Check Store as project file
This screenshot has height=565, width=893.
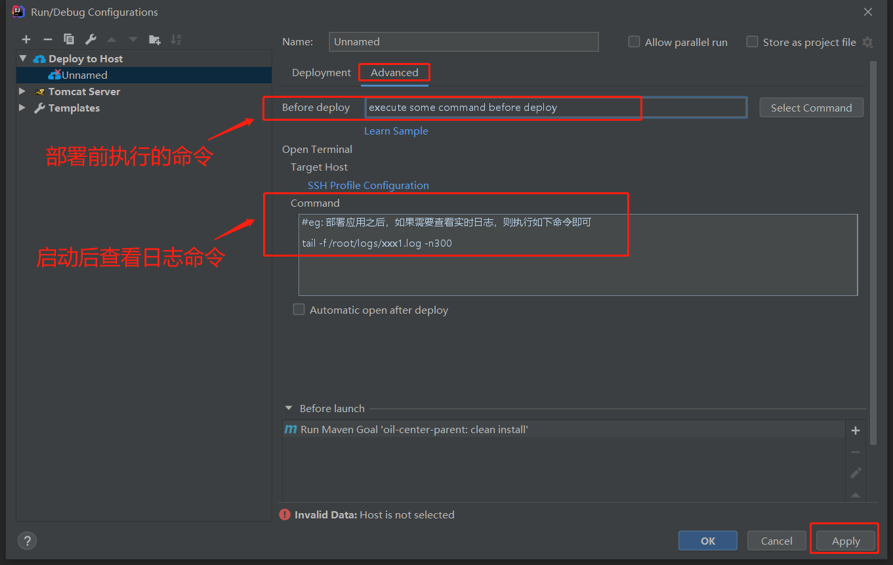pyautogui.click(x=752, y=41)
